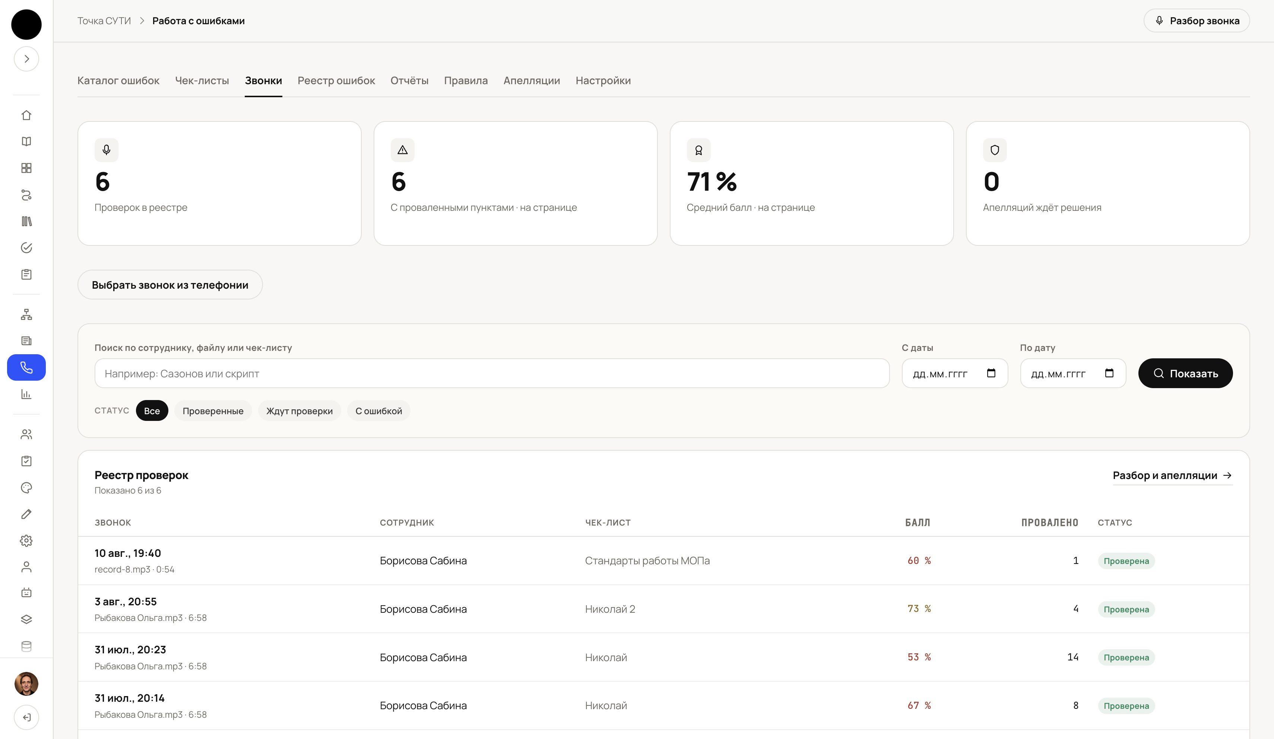Open the bar chart analytics icon

26,394
